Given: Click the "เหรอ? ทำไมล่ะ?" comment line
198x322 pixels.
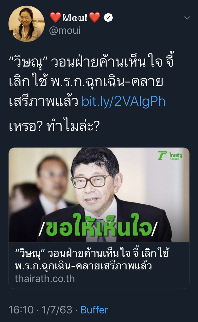Looking at the screenshot, I should tap(54, 126).
